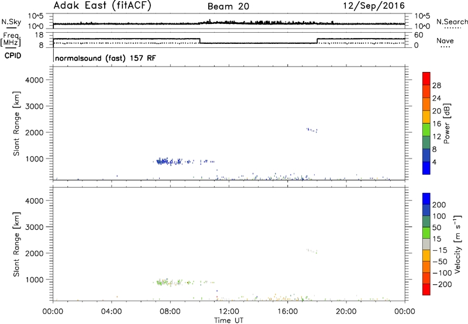Click the small echo near 2000 km in power plot
This screenshot has height=324, width=468.
coord(312,130)
